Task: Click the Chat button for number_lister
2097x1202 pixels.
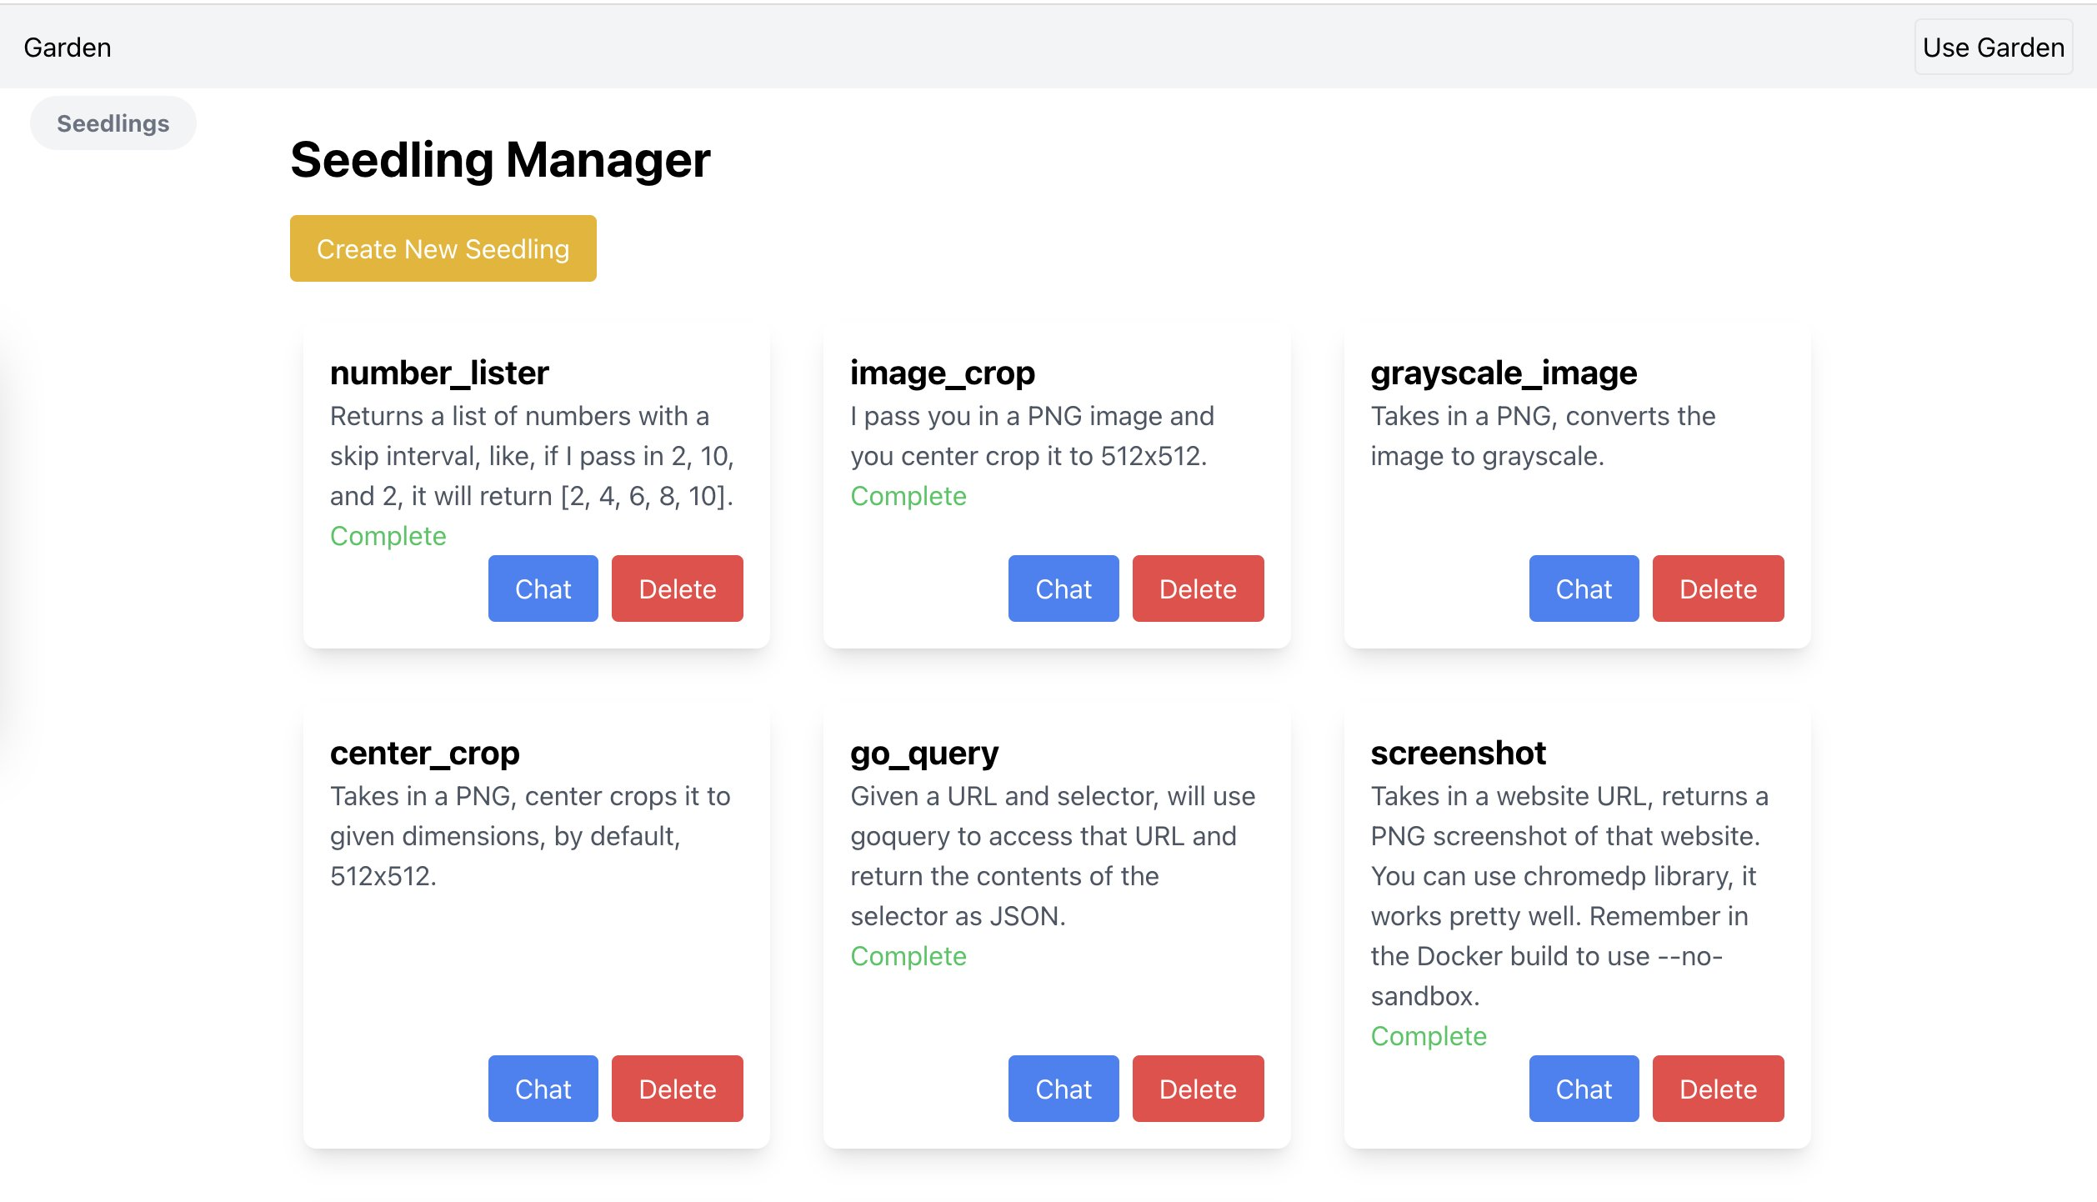Action: (544, 588)
